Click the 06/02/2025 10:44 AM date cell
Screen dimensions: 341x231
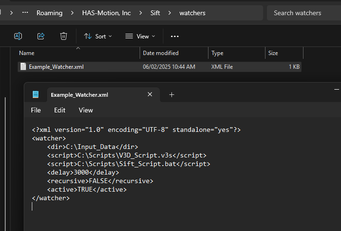[x=169, y=67]
